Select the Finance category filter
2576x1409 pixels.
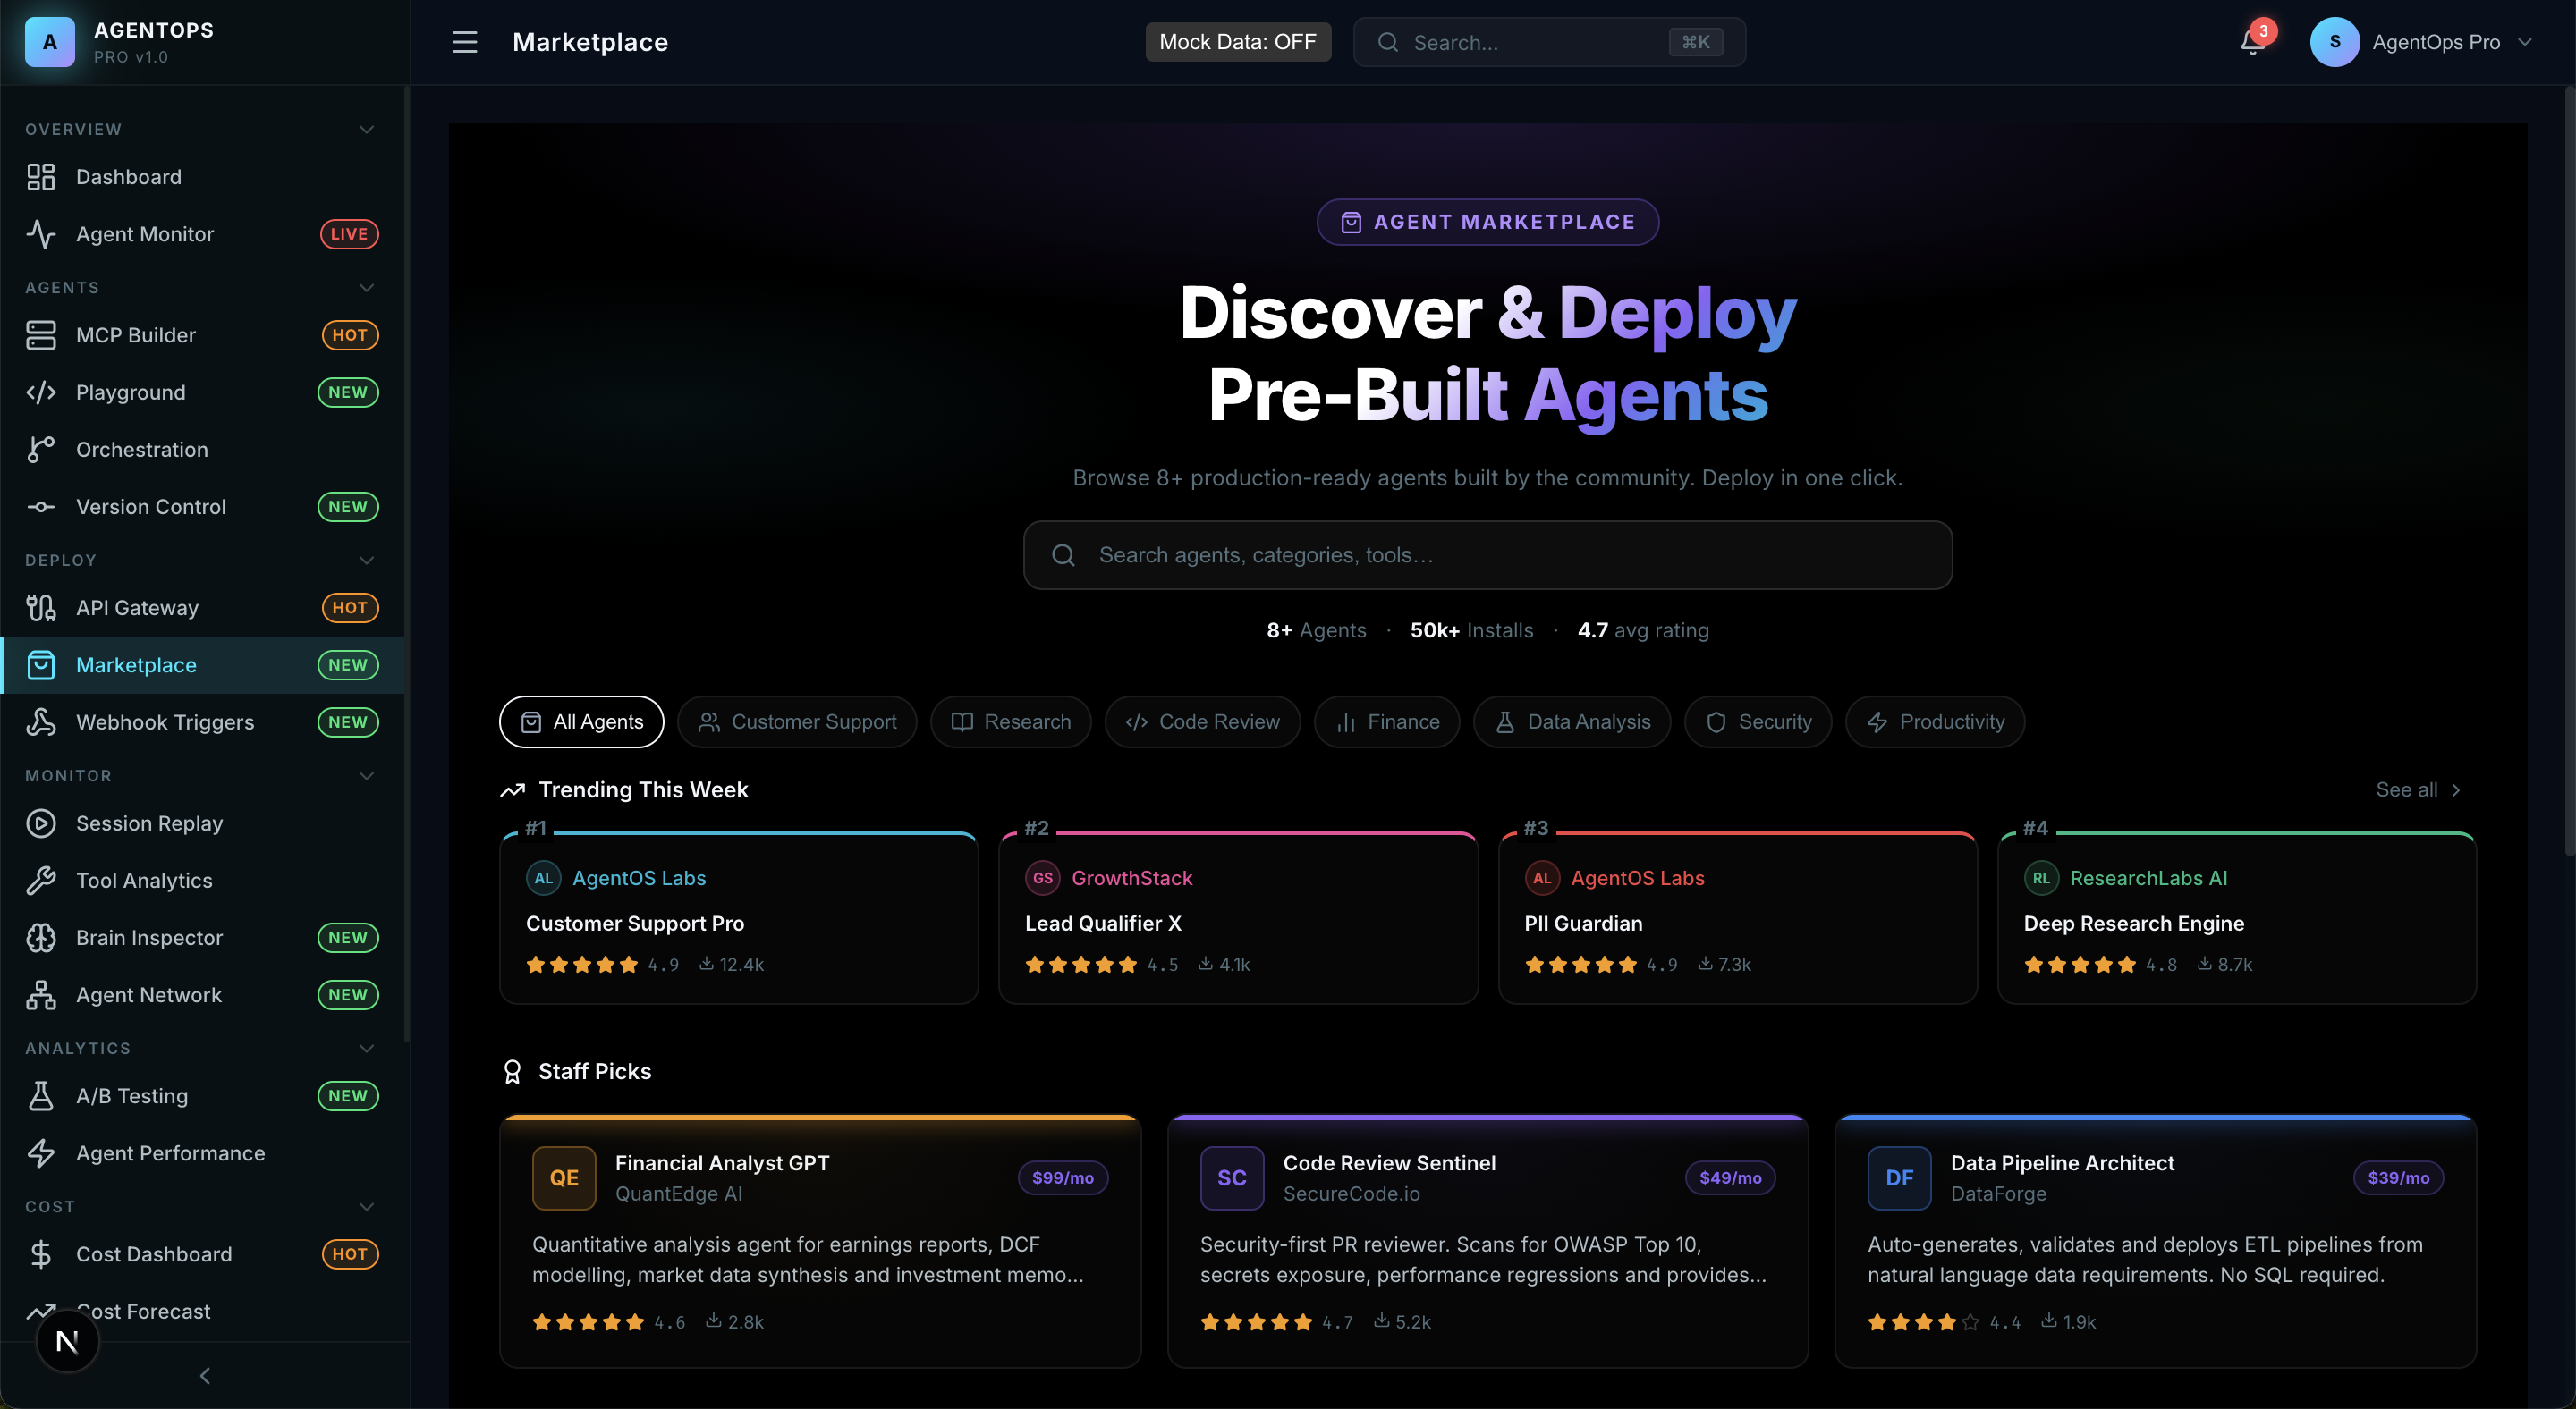pyautogui.click(x=1386, y=721)
